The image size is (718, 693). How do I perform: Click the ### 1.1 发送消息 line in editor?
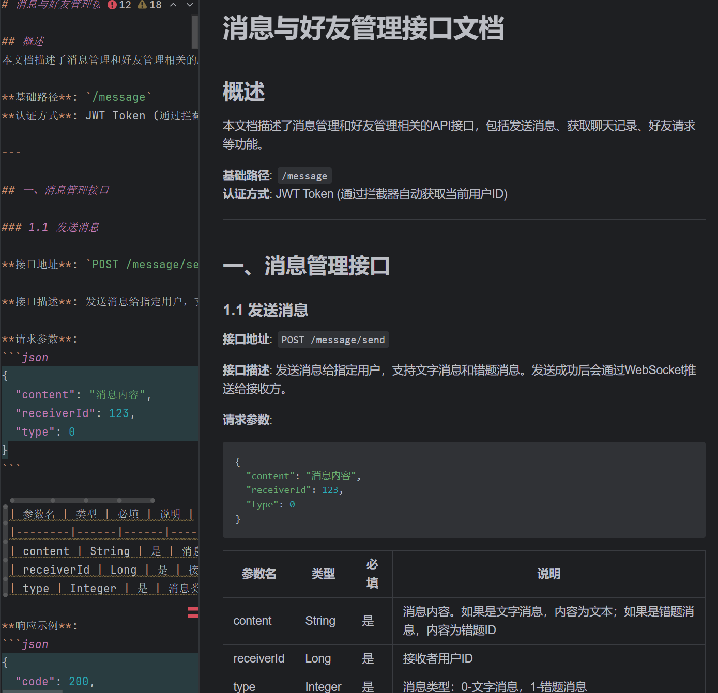[50, 227]
